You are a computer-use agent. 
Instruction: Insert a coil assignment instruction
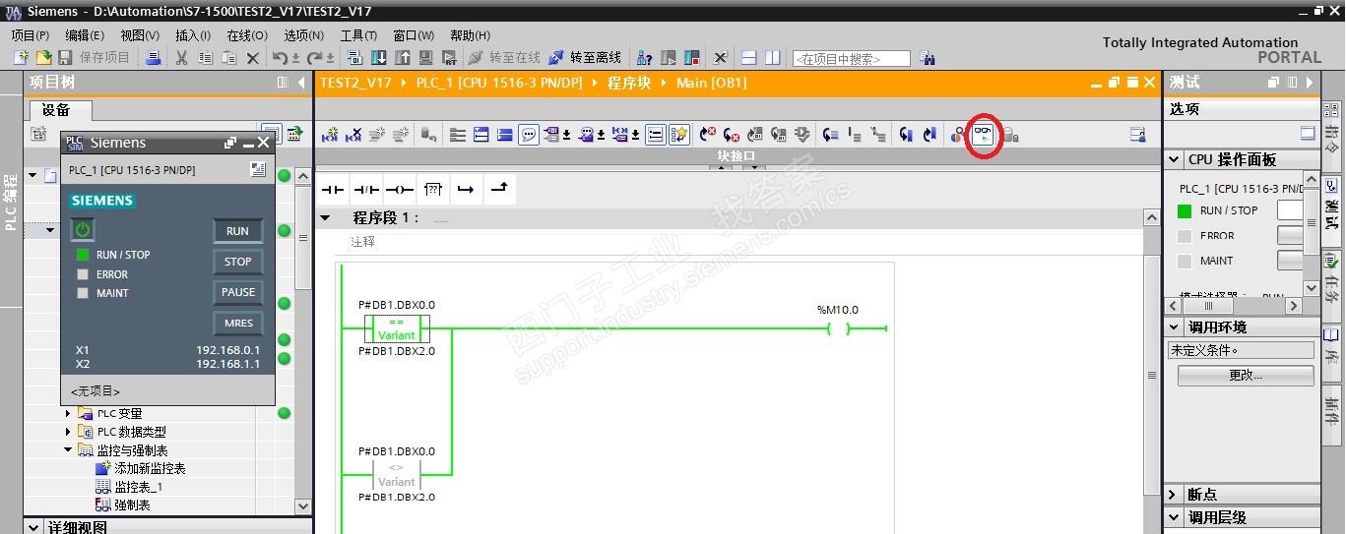(400, 189)
